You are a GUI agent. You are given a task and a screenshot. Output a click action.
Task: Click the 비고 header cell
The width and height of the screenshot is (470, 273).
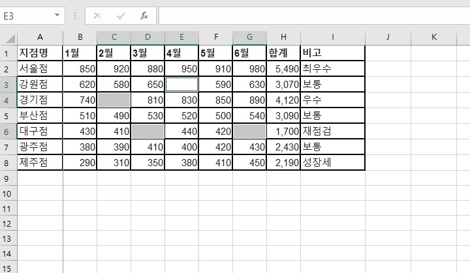(333, 53)
